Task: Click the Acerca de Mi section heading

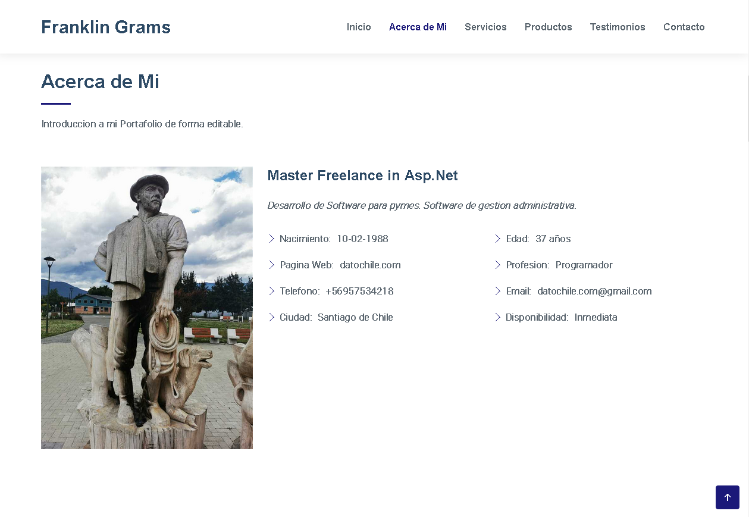Action: pos(100,82)
